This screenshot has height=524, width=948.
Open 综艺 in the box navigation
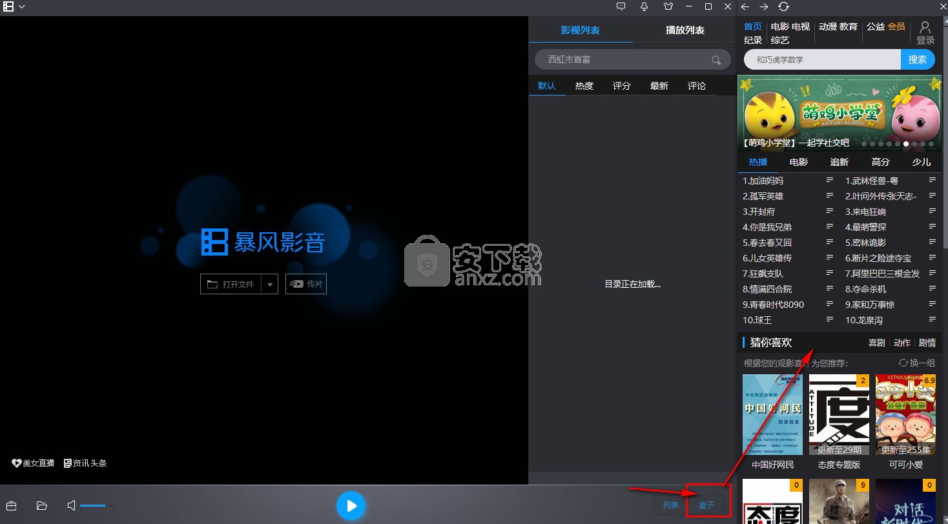(x=779, y=40)
